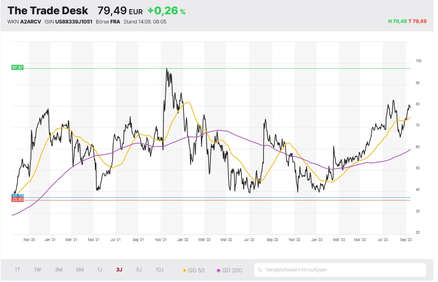Click the purple GD 200 dot icon
The height and width of the screenshot is (282, 438).
click(x=218, y=270)
